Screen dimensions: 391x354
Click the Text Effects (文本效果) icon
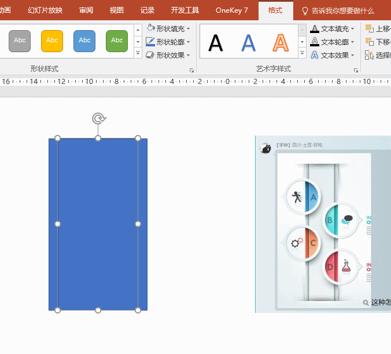[315, 55]
